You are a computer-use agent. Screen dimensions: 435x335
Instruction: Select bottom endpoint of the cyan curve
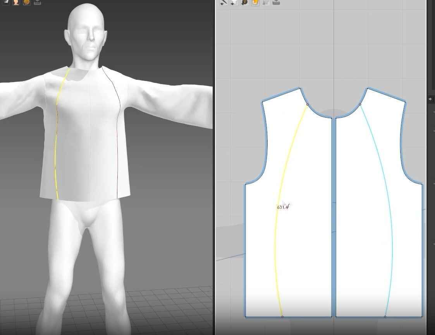tap(385, 317)
